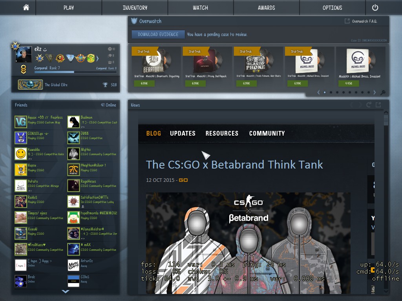Switch to the UPDATES tab
Screen dimensions: 402x301
[x=183, y=133]
